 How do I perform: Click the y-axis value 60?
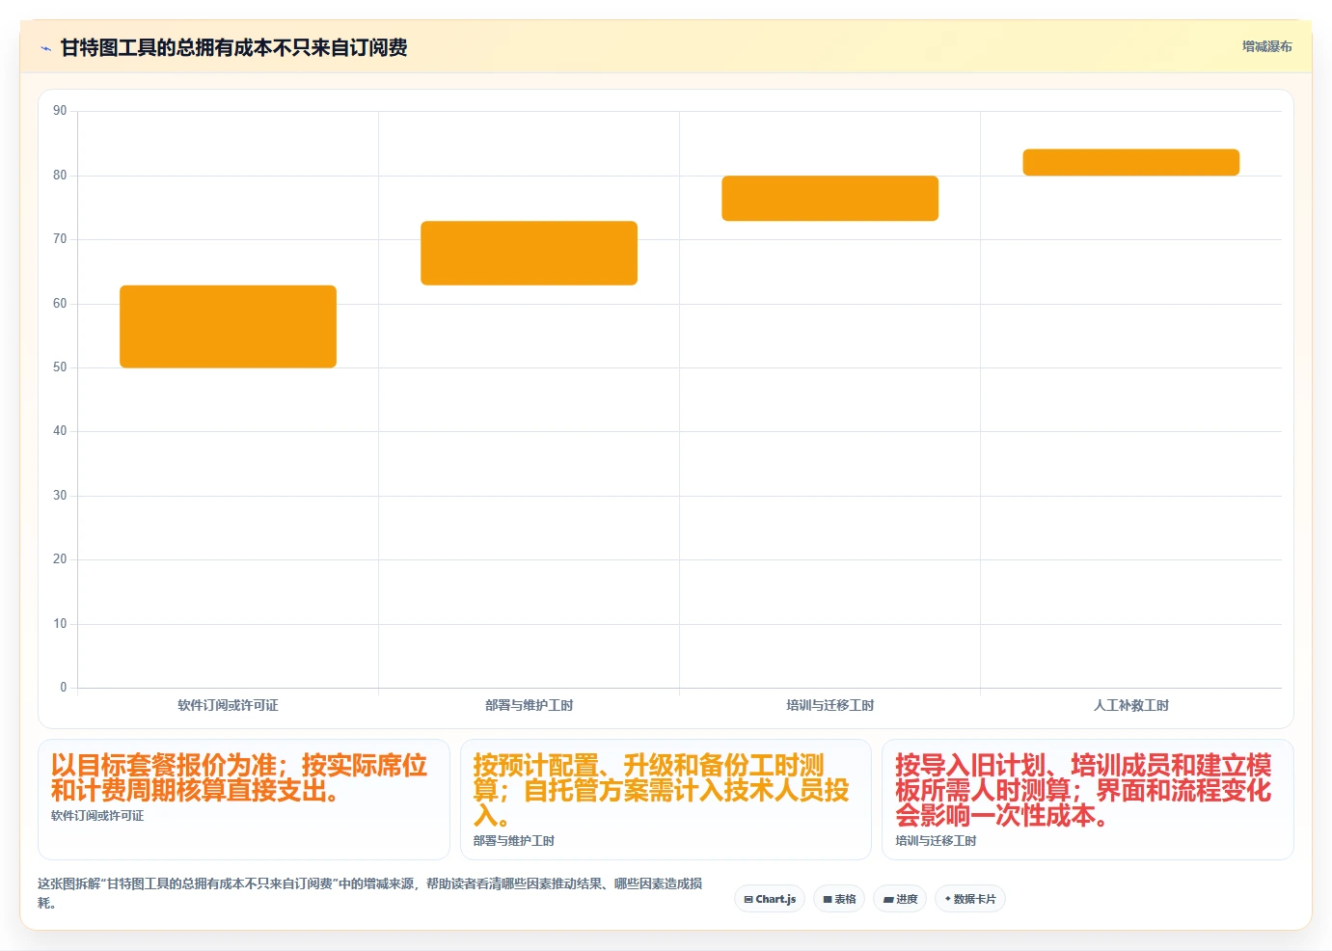60,303
